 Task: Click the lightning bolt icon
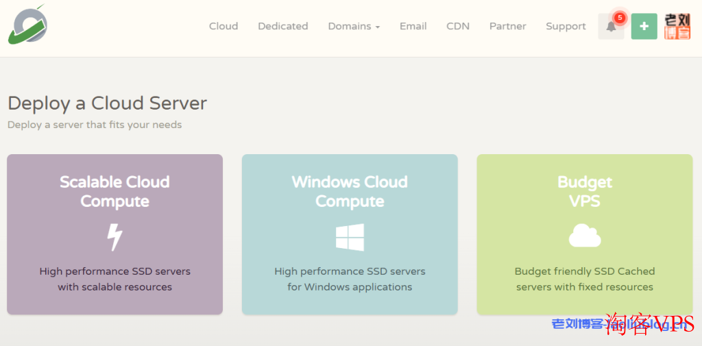[x=114, y=237]
